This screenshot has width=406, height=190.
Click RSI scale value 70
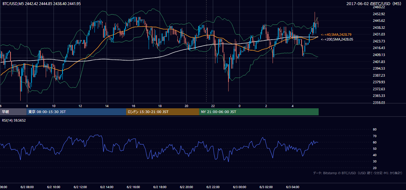point(375,136)
